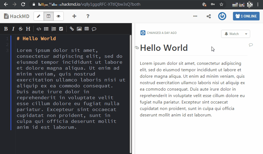Insert comment via speech bubble toolbar icon
The width and height of the screenshot is (263, 154).
[x=94, y=29]
